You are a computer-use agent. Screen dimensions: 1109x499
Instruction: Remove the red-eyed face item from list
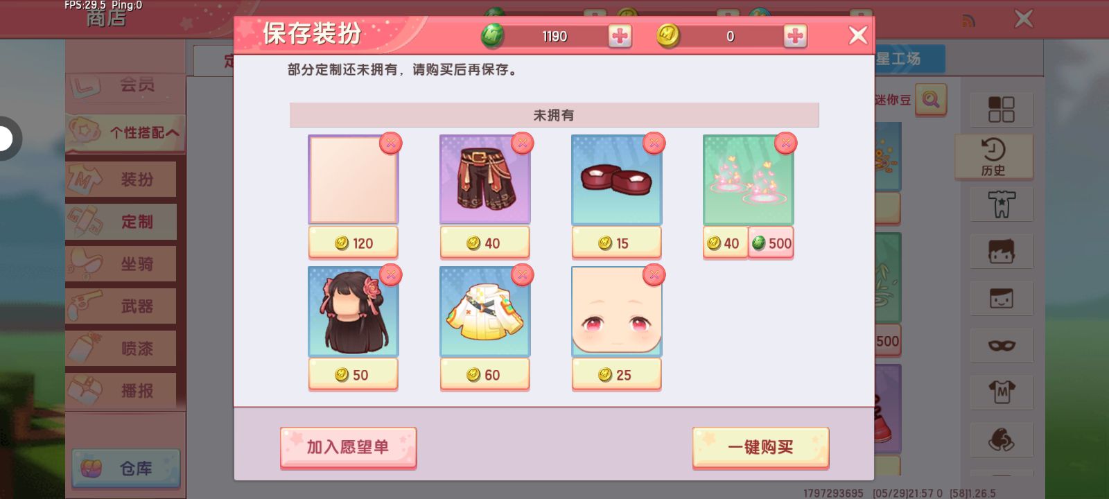click(654, 275)
